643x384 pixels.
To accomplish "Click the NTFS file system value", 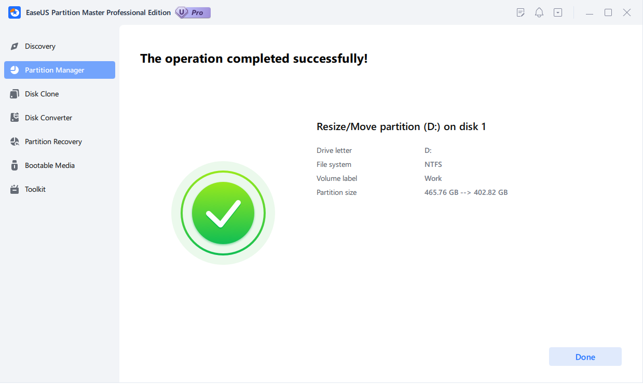I will (433, 164).
